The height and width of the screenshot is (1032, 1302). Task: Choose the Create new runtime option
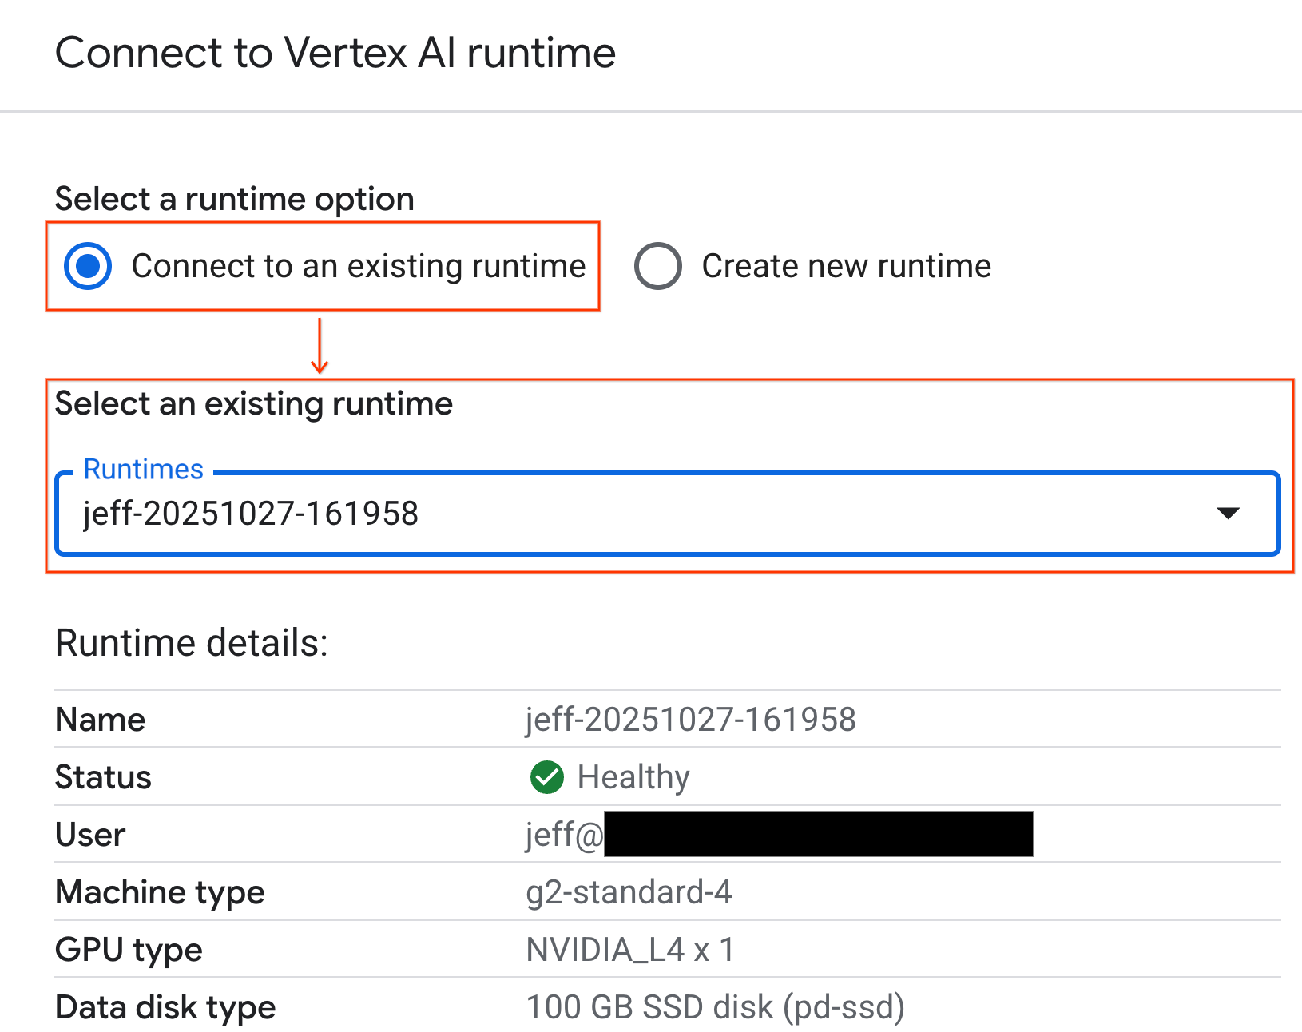click(x=657, y=265)
